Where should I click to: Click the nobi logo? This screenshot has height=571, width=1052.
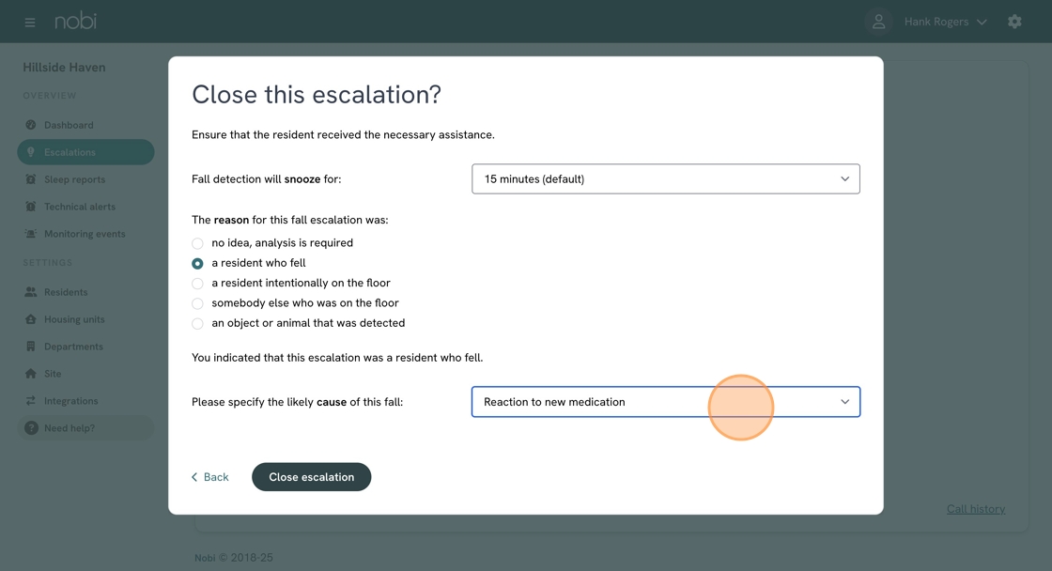click(75, 21)
